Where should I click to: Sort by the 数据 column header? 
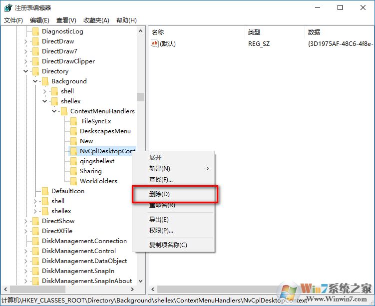coord(340,32)
